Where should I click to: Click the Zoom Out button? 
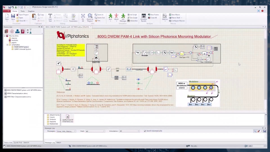pyautogui.click(x=100, y=18)
